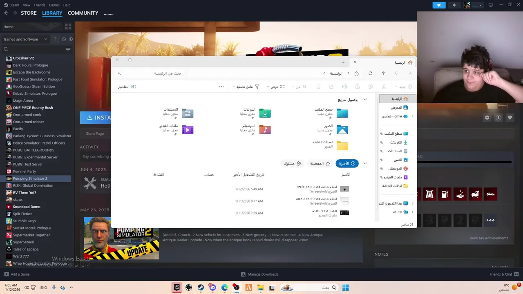Open the +44 more achievements tile

click(x=490, y=220)
